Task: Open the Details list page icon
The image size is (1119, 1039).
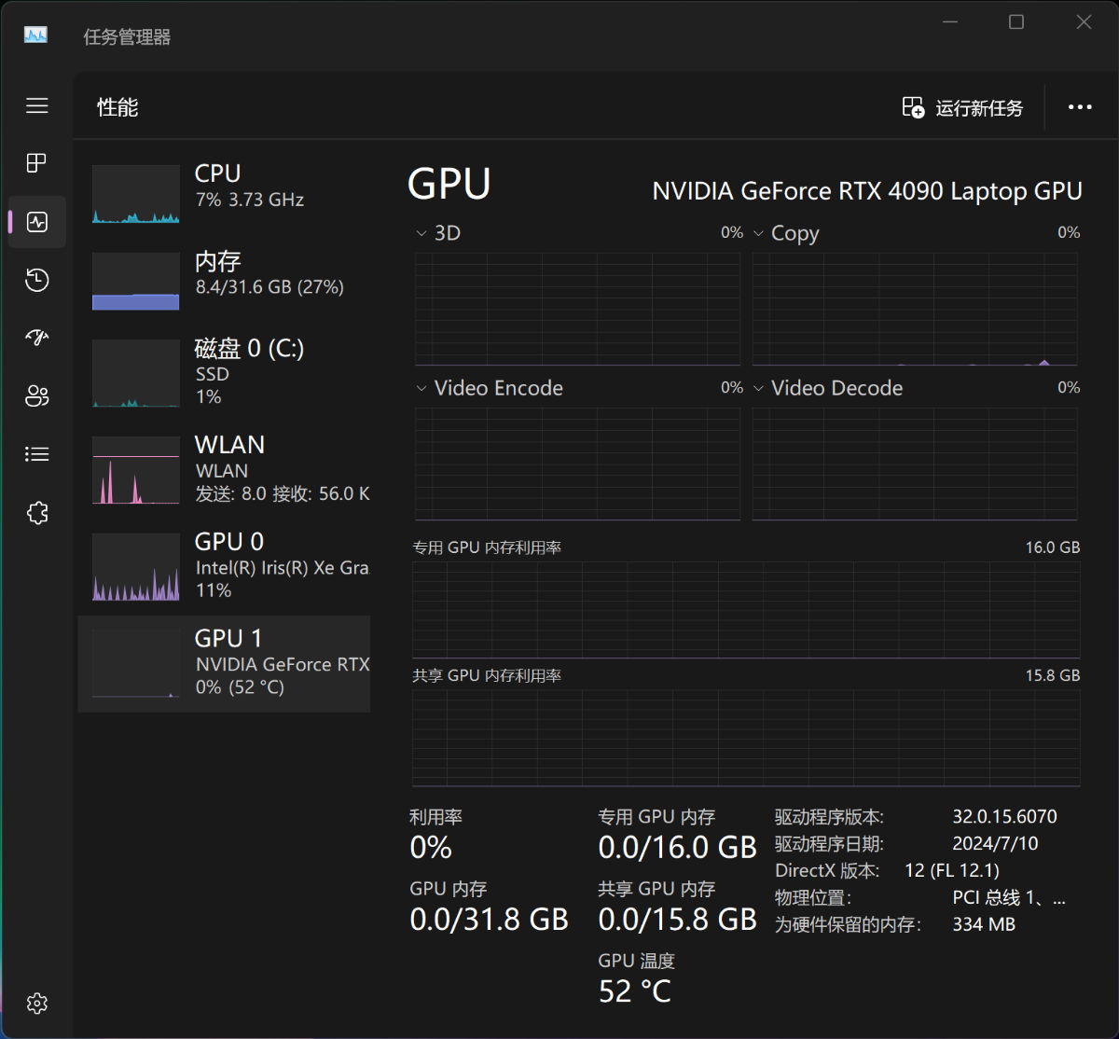Action: (x=37, y=454)
